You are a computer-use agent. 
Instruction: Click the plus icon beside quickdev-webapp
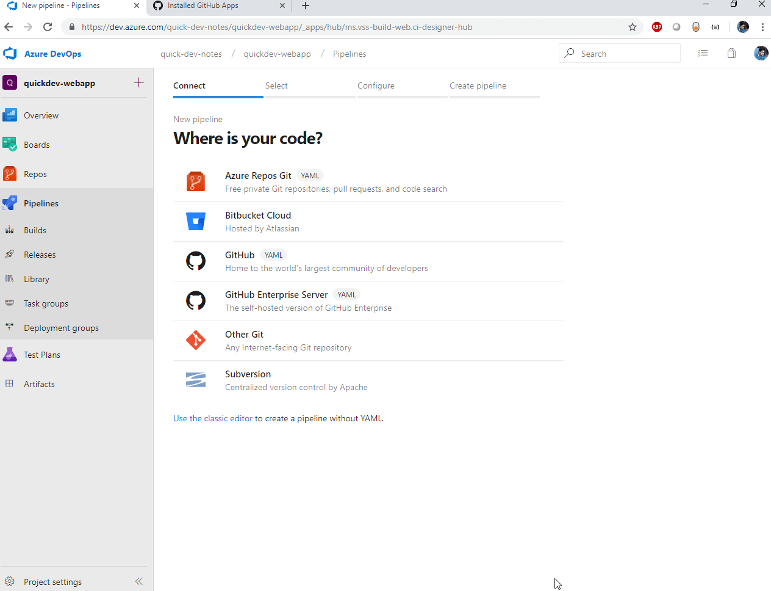[x=139, y=82]
